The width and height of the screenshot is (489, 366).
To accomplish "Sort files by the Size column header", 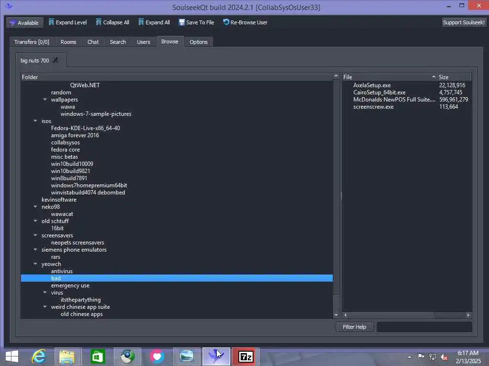I will pos(454,77).
